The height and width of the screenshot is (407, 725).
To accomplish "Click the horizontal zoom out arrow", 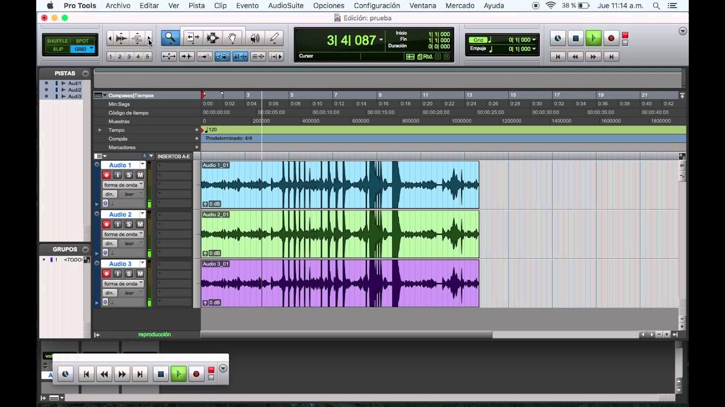I will pos(110,38).
